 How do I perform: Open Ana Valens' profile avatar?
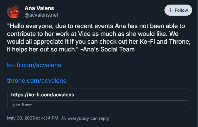(14, 11)
